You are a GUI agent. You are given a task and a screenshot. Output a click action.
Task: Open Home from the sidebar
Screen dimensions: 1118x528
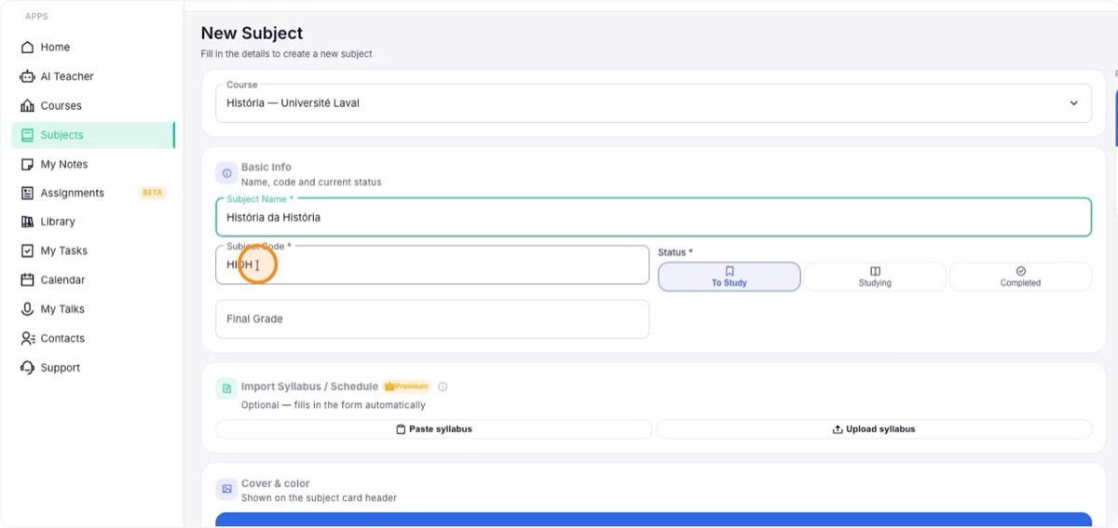(x=92, y=47)
